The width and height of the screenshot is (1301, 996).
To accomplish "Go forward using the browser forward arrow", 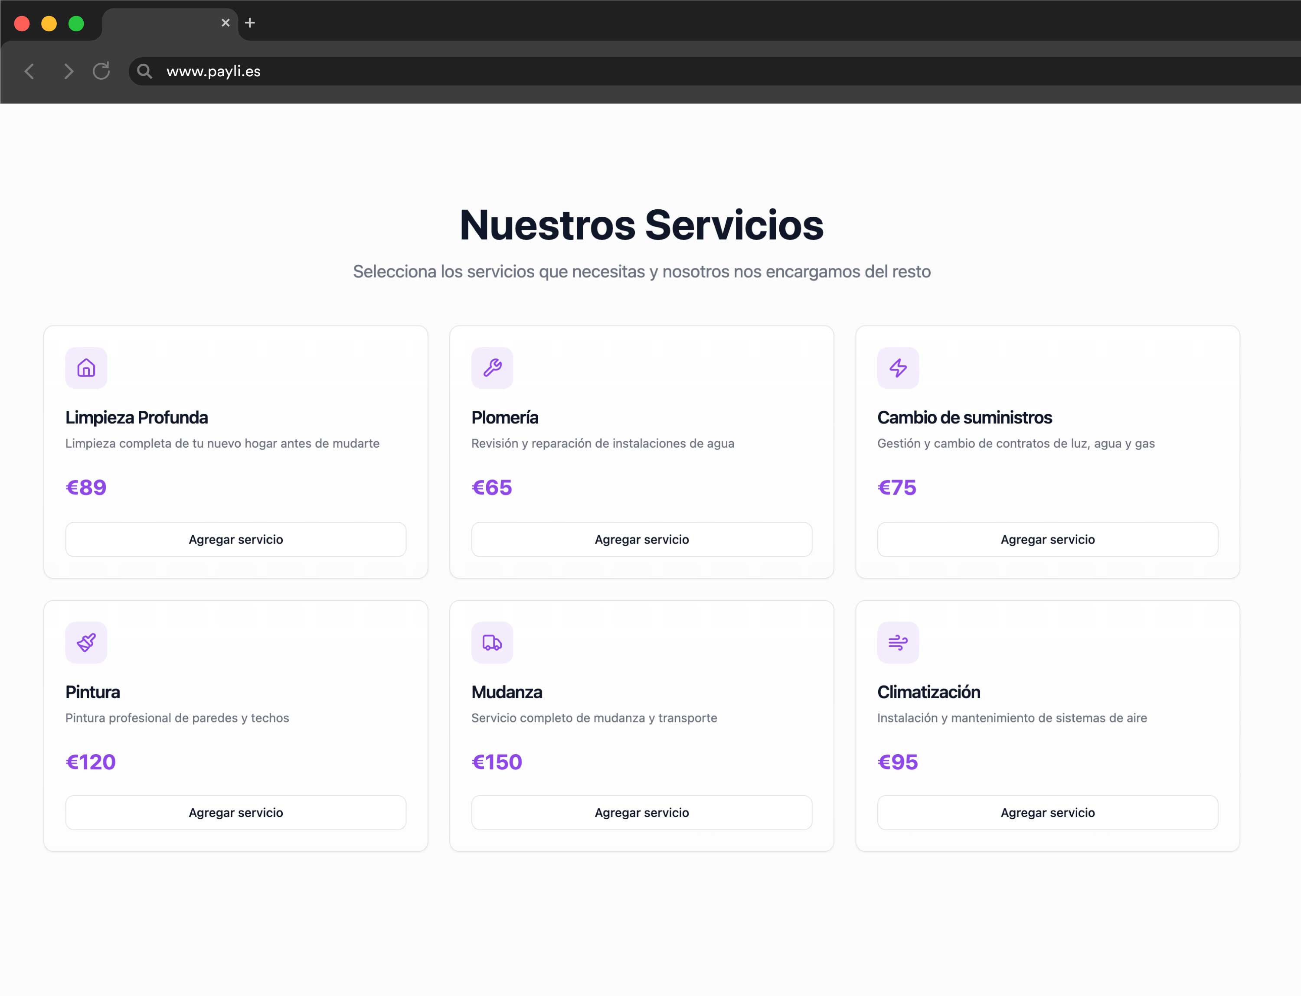I will click(x=68, y=71).
